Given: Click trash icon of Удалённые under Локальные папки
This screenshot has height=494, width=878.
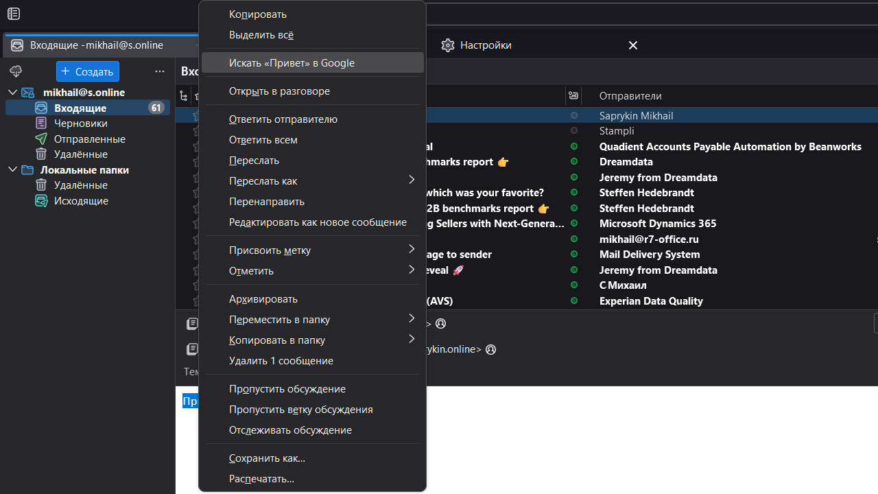Looking at the screenshot, I should click(x=42, y=185).
